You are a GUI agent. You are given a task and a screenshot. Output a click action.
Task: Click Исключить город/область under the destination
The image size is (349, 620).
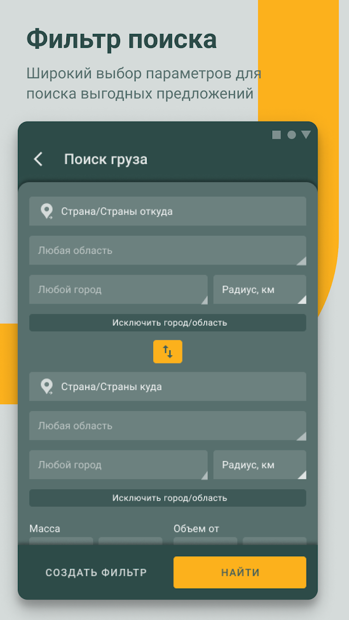[x=168, y=498]
